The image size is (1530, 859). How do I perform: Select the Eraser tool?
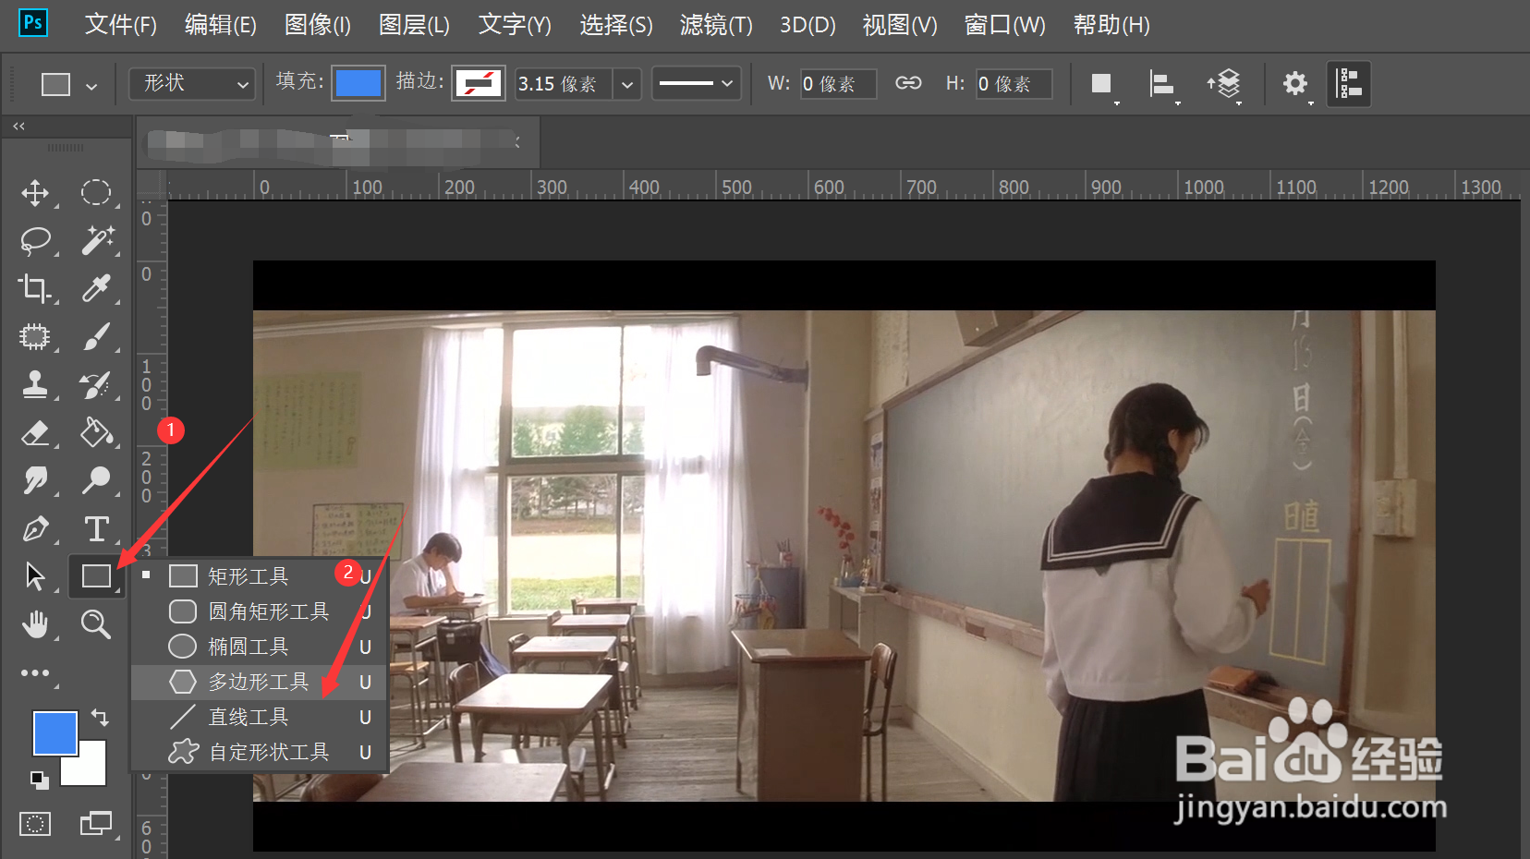[x=35, y=432]
